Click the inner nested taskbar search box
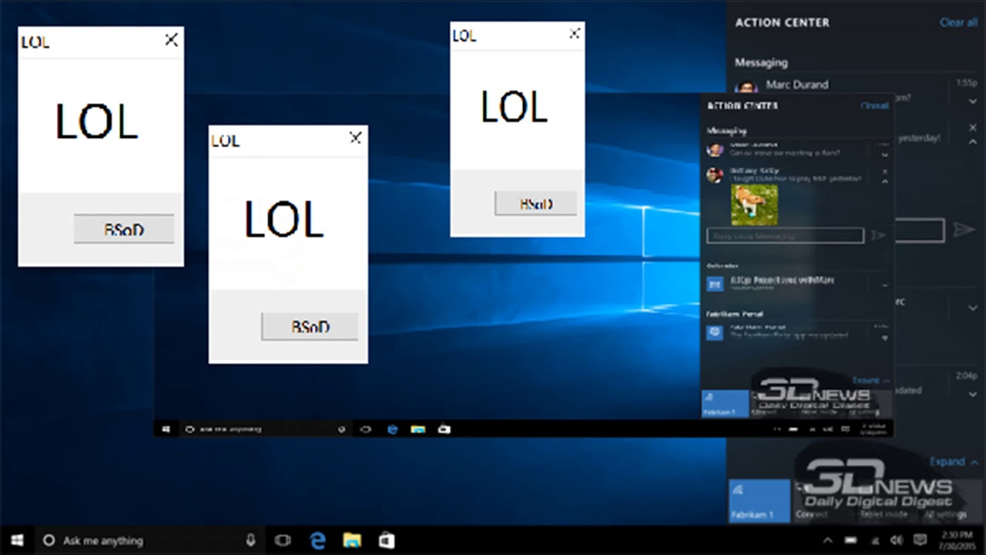The width and height of the screenshot is (986, 555). click(266, 429)
